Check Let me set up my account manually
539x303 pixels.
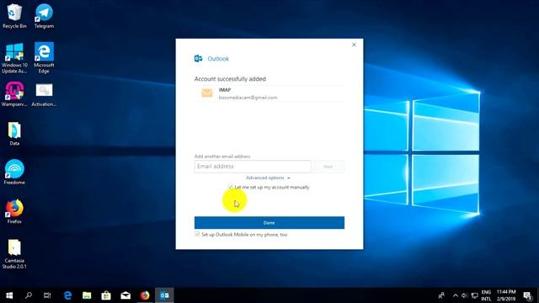tap(231, 187)
